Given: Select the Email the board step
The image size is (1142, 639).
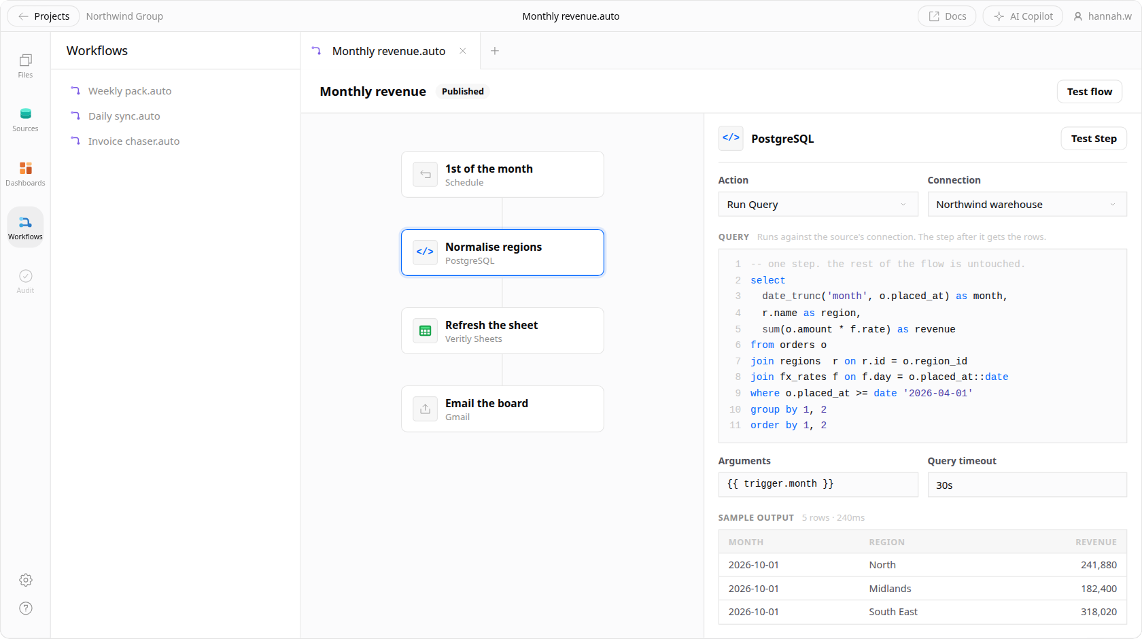Looking at the screenshot, I should (x=502, y=409).
